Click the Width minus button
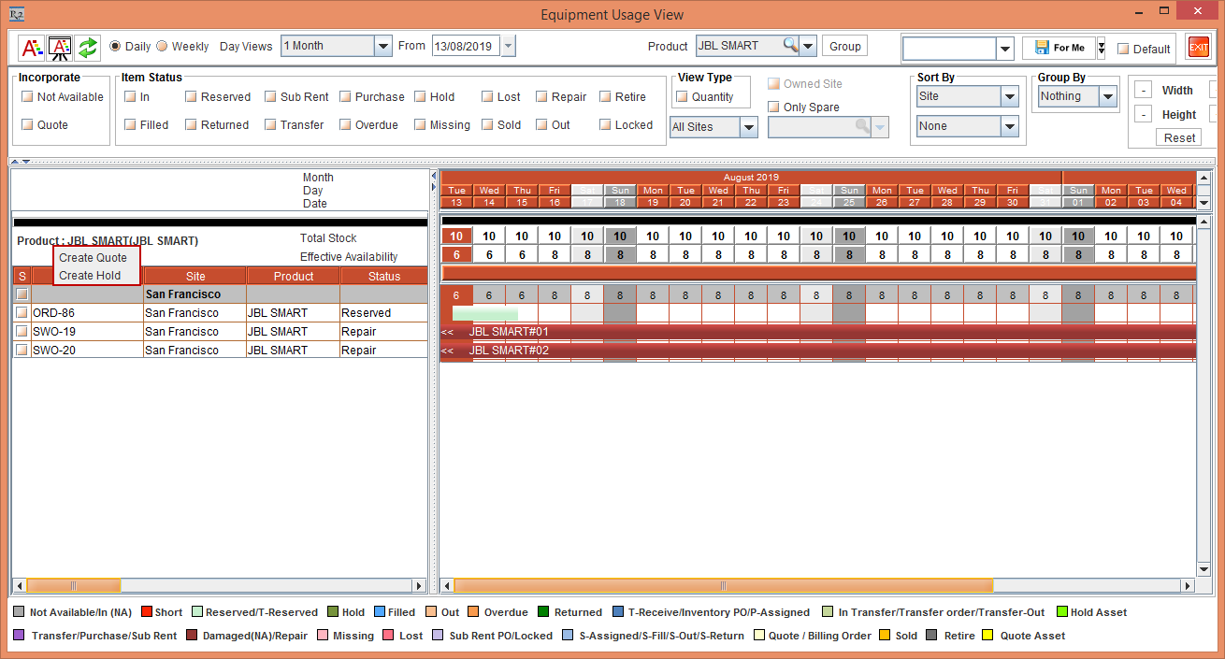Viewport: 1225px width, 659px height. pos(1143,90)
